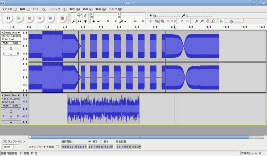
Task: Click the Zoom In magnifier icon
Action: [x=196, y=21]
